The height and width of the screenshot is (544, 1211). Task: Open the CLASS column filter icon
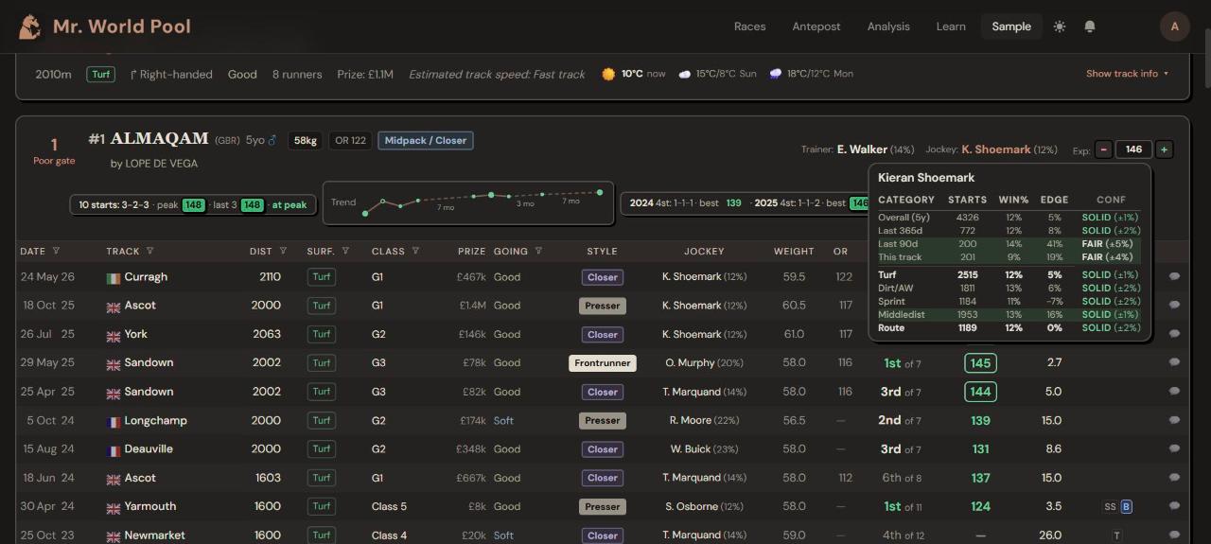coord(415,252)
